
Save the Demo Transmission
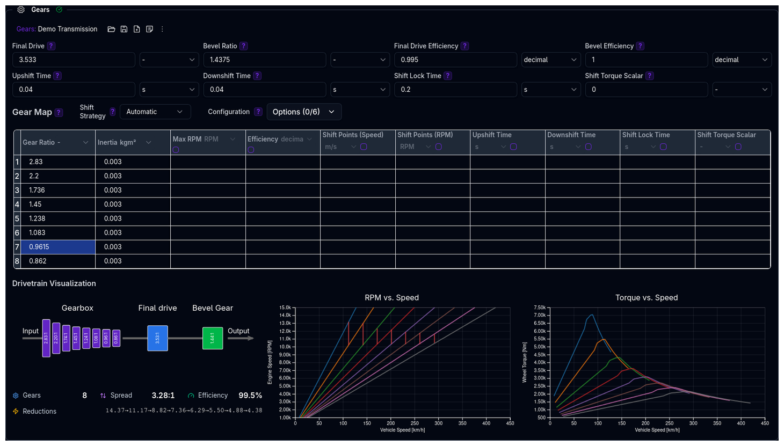124,29
